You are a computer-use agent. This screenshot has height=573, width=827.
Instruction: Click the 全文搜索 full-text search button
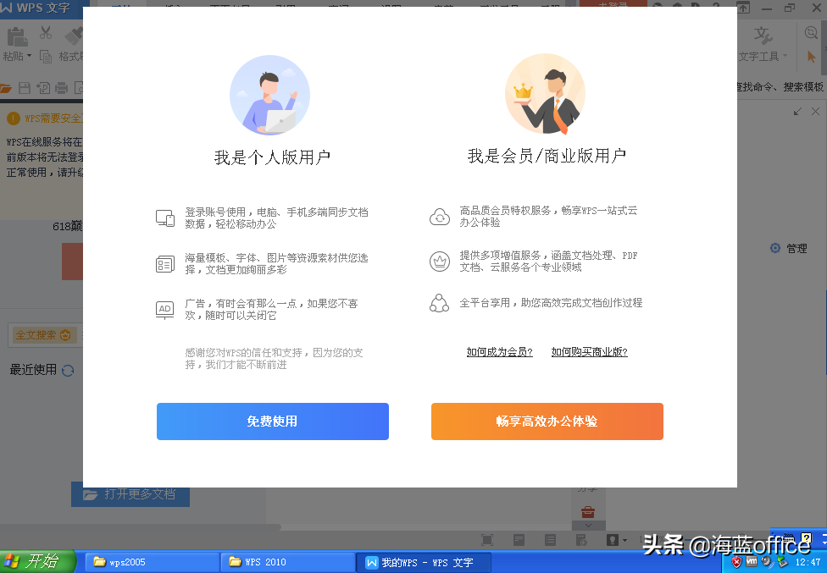click(43, 335)
